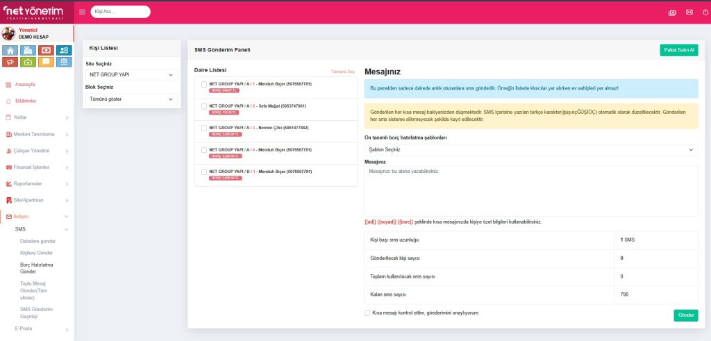Tick the message confirmation checkbox

[367, 313]
